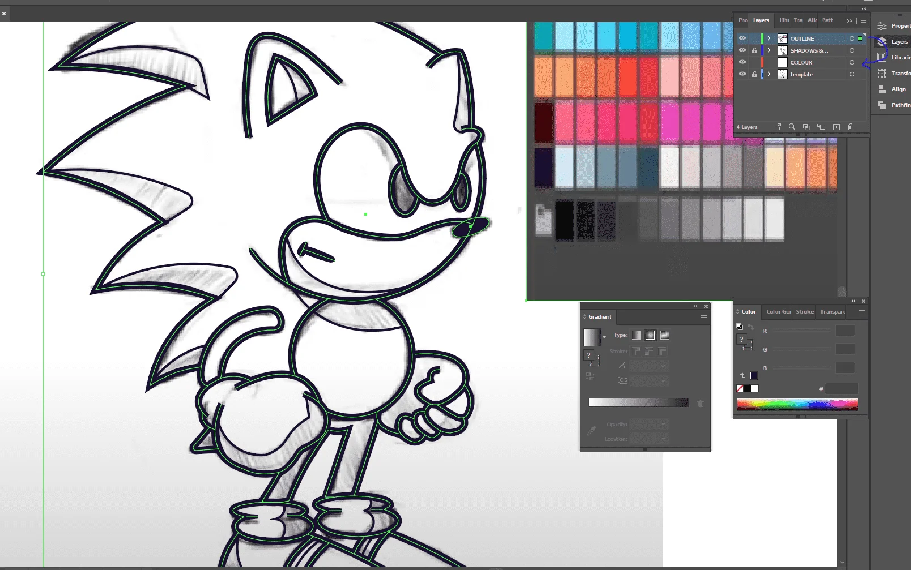Hide the SHADOWS layer via eye icon
911x570 pixels.
742,50
